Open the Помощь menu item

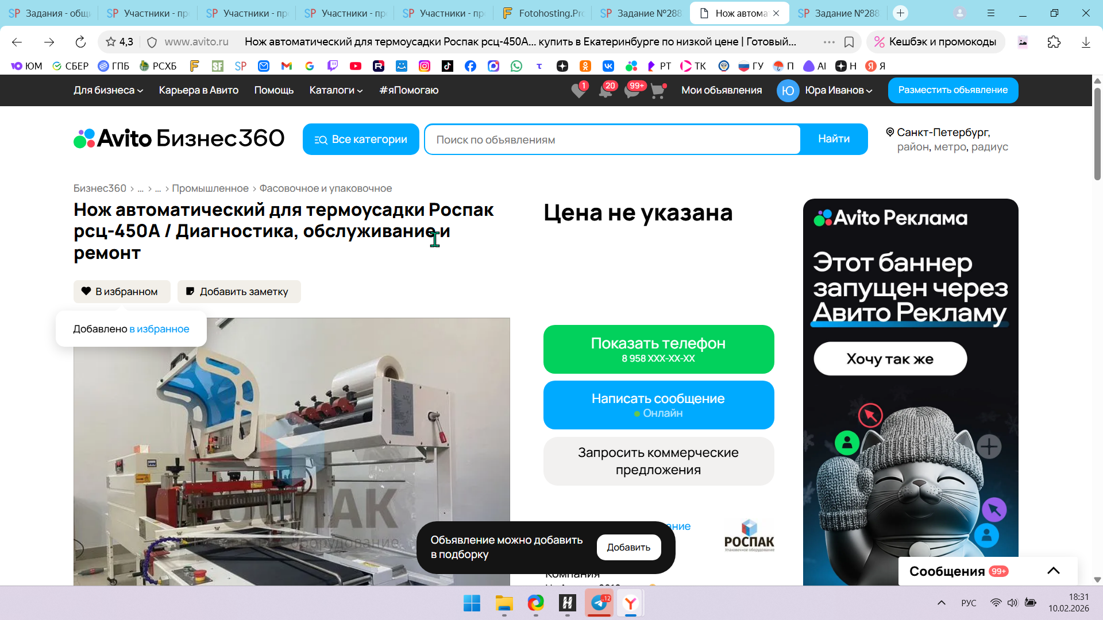coord(274,90)
